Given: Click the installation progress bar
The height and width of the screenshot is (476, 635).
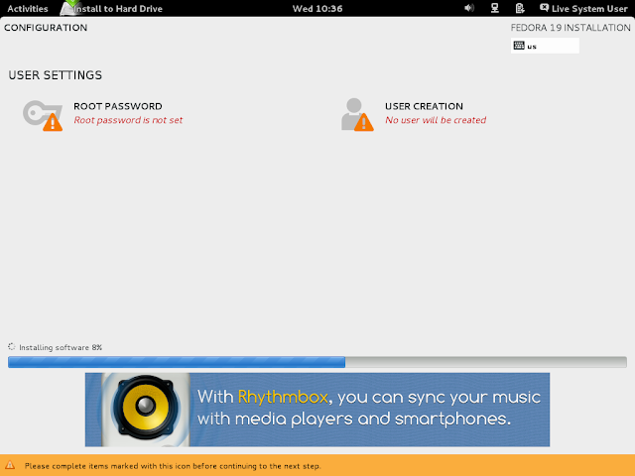Looking at the screenshot, I should (317, 362).
